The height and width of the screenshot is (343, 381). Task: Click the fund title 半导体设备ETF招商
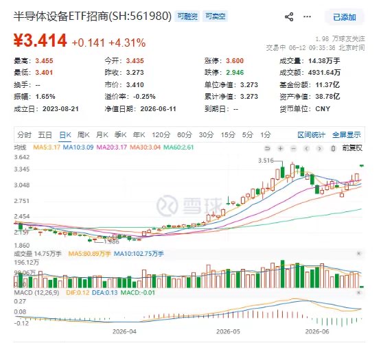click(x=60, y=16)
